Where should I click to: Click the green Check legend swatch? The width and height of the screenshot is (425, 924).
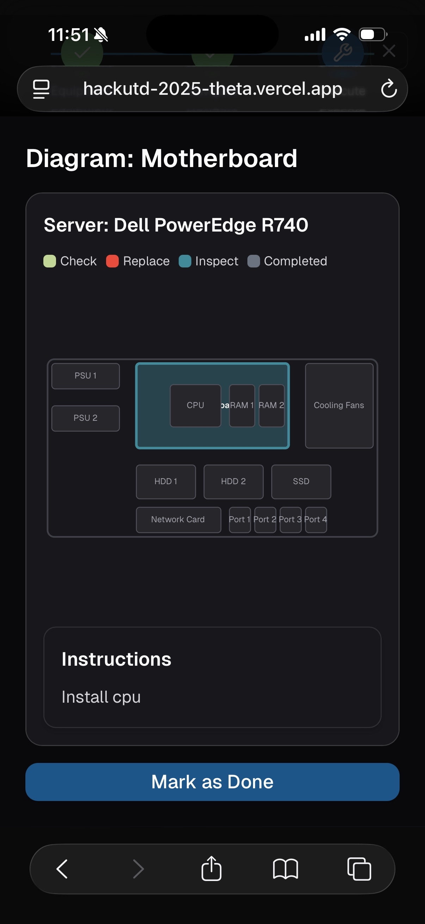tap(50, 261)
